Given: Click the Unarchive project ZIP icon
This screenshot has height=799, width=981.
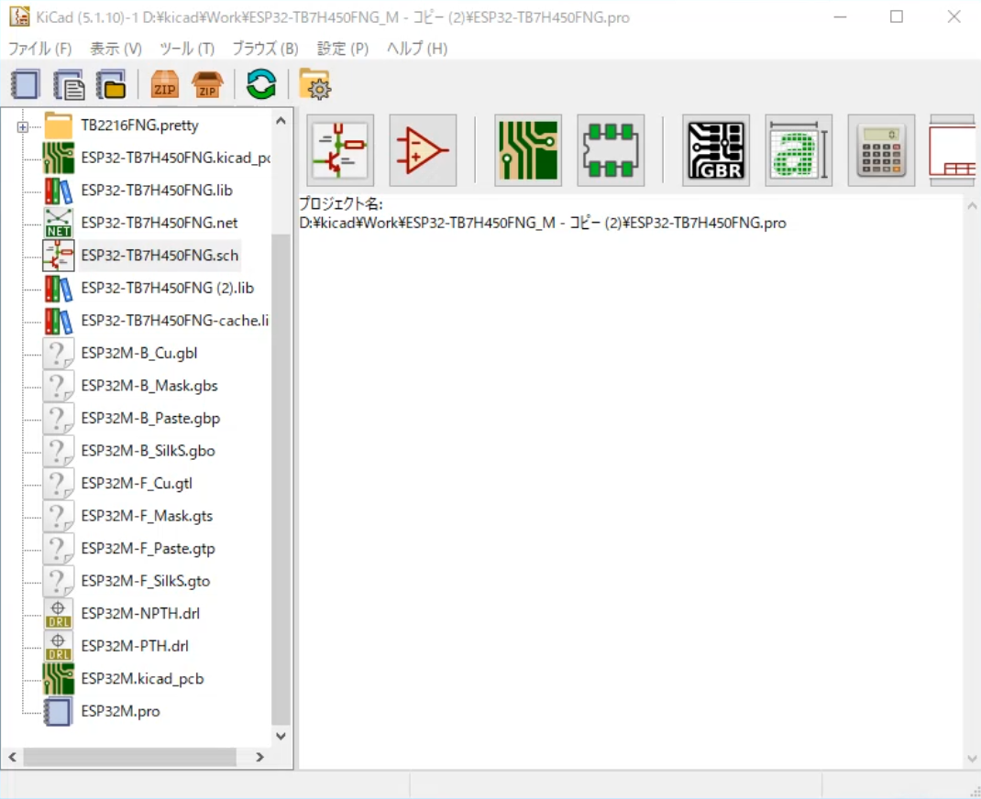Looking at the screenshot, I should (x=207, y=85).
